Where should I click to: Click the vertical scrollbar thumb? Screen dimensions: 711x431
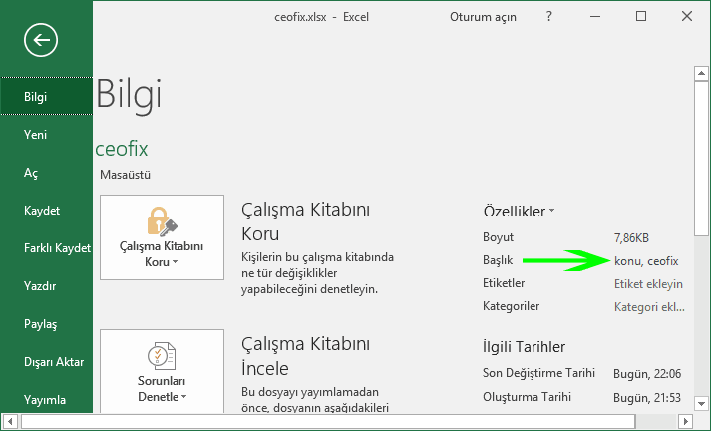(x=701, y=159)
